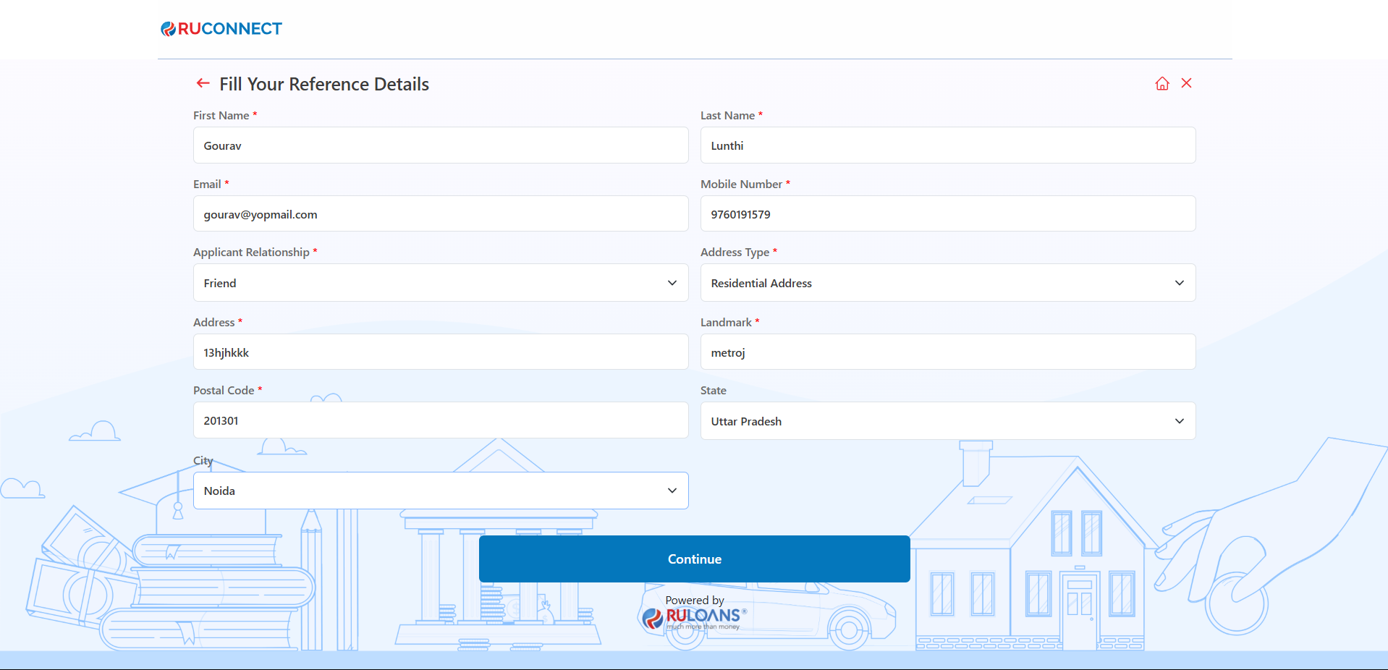Go to home via house icon

click(x=1161, y=84)
